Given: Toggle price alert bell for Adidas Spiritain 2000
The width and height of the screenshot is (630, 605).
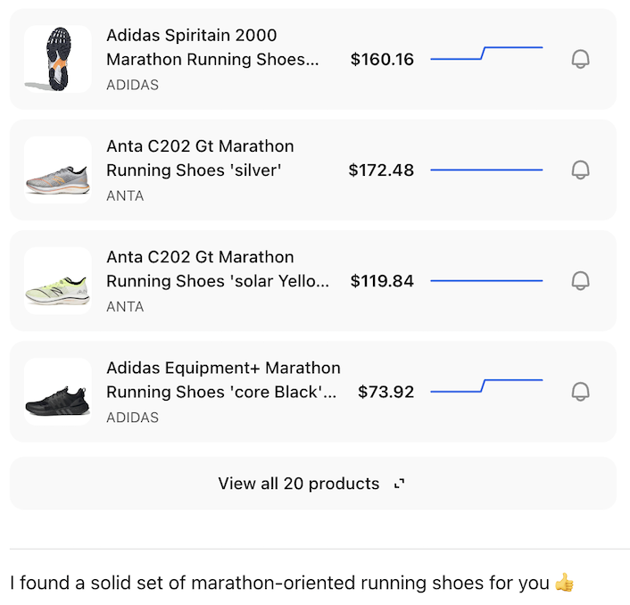Looking at the screenshot, I should [x=580, y=60].
